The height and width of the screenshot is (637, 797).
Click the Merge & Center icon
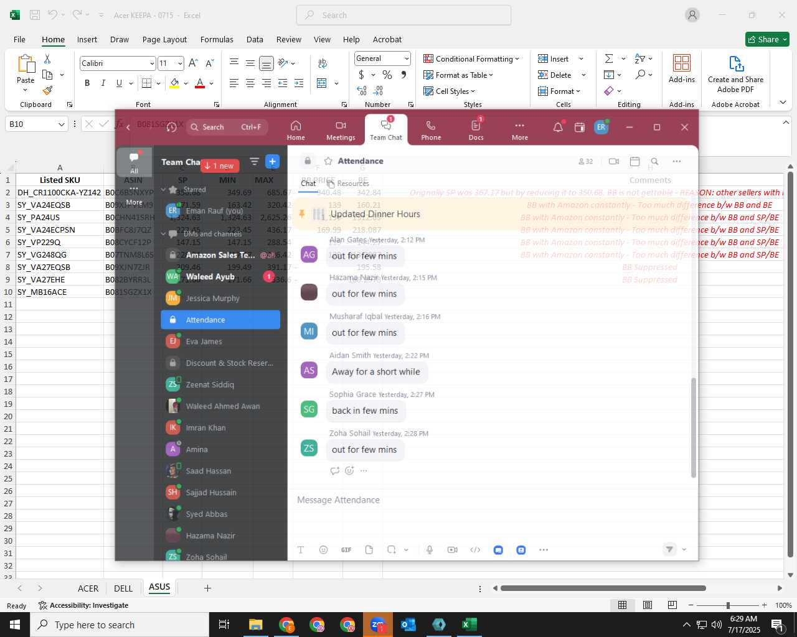322,83
